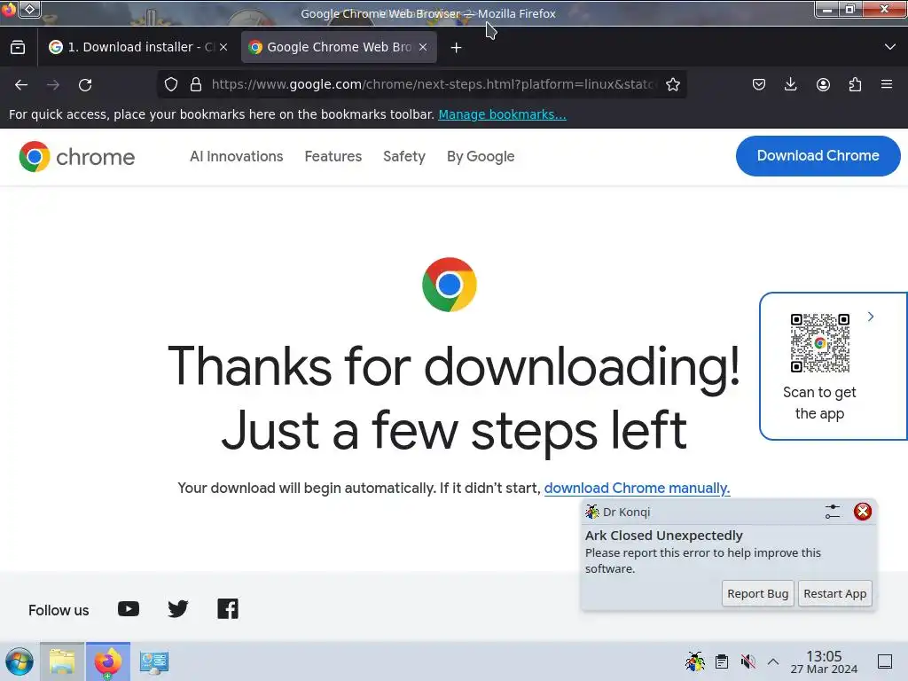
Task: Bookmark this page with star icon
Action: click(673, 84)
